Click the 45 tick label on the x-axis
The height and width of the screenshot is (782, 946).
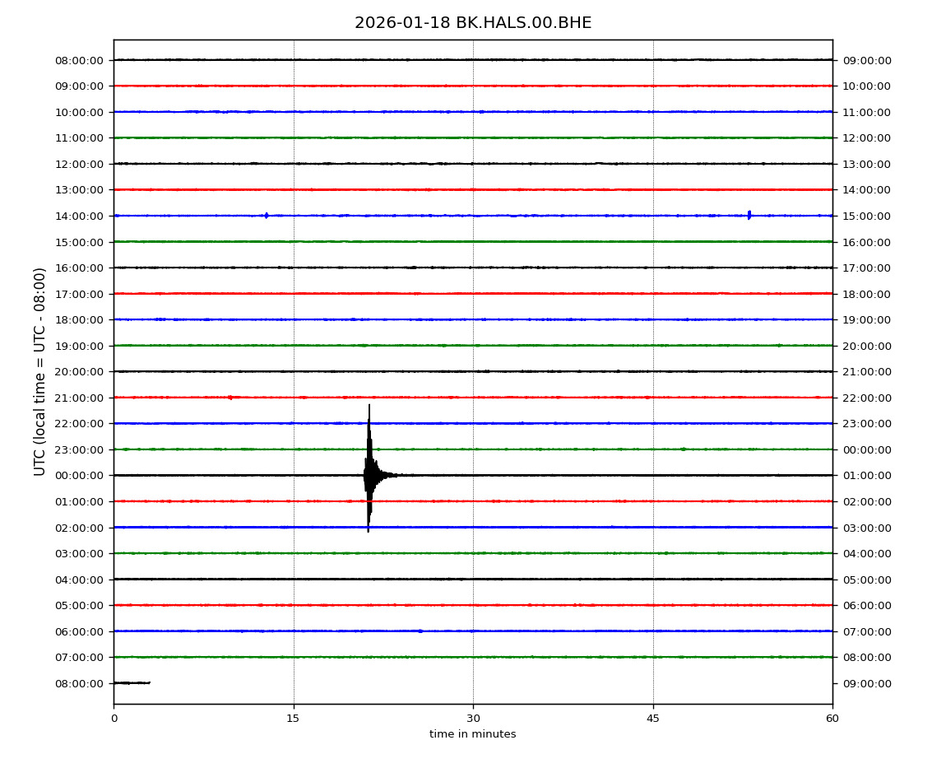click(x=653, y=719)
